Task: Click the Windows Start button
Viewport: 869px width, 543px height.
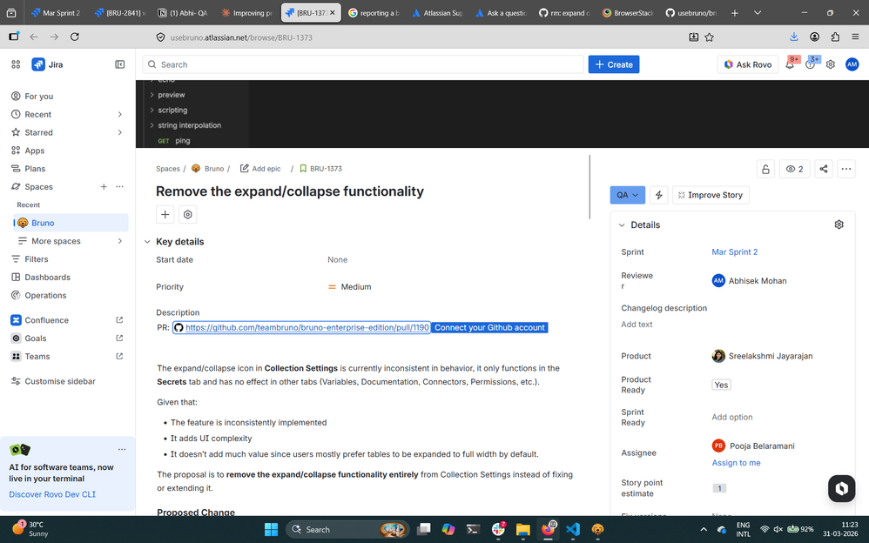Action: point(271,529)
